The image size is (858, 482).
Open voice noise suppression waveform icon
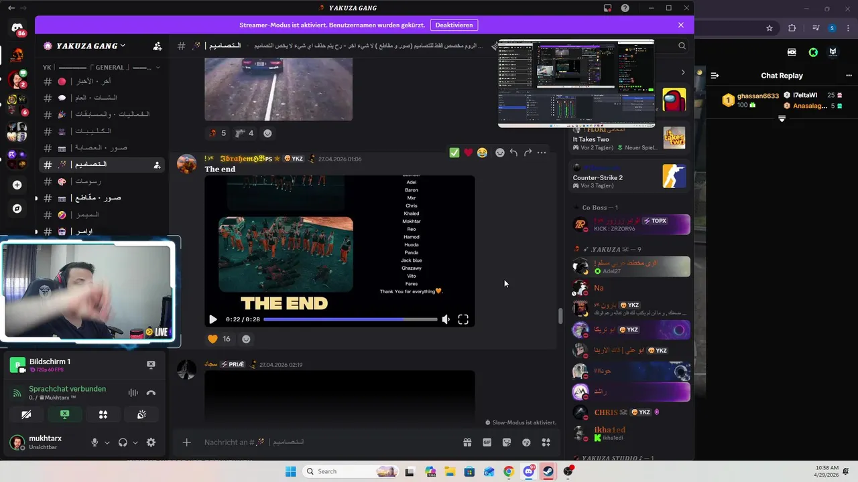(133, 393)
